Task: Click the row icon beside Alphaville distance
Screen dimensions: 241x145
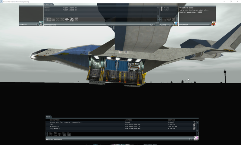Action: click(194, 126)
